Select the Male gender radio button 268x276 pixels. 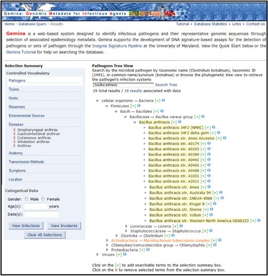pyautogui.click(x=26, y=199)
